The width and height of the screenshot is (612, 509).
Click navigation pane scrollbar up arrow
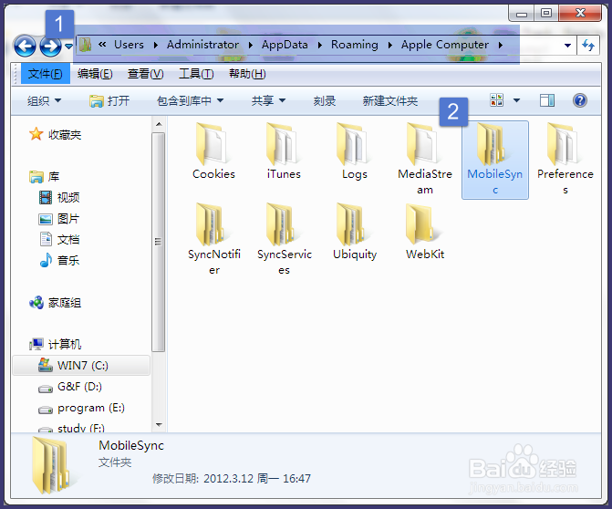159,124
